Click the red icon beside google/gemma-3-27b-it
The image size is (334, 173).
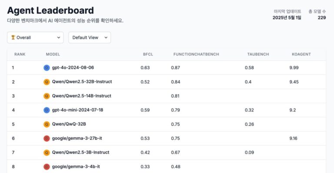click(47, 138)
